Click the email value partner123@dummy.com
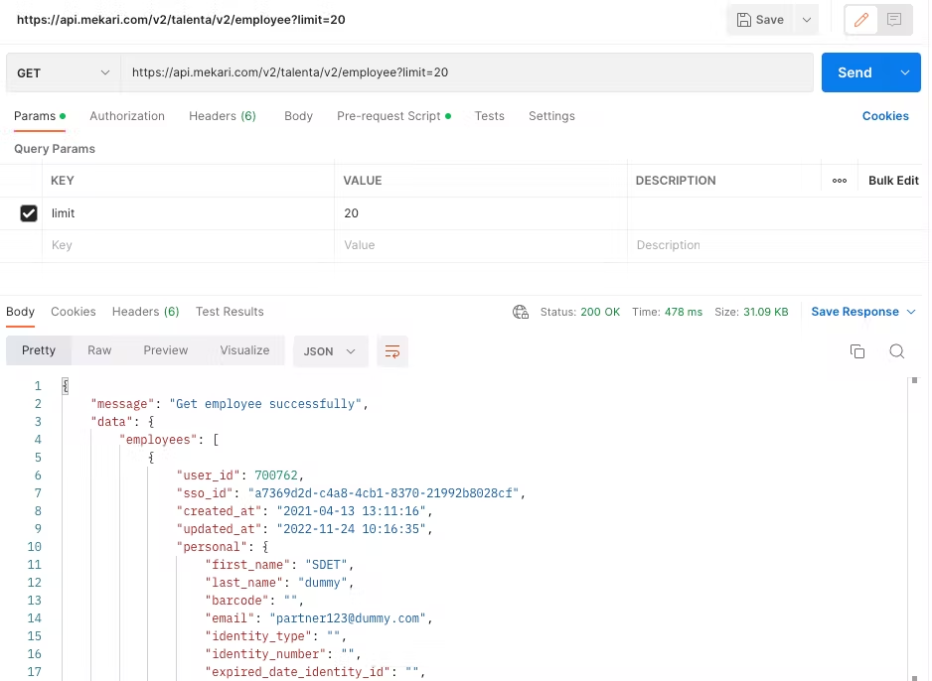 pos(348,618)
